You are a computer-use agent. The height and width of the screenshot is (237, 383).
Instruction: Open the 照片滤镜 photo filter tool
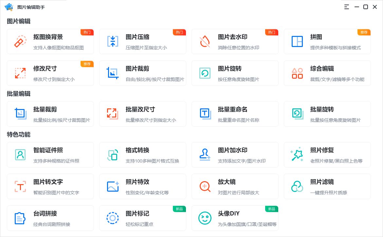coord(327,186)
